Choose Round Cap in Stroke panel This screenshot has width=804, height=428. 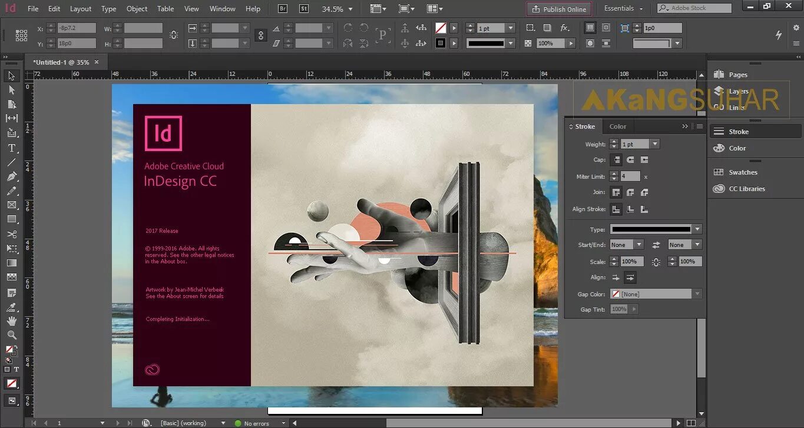pyautogui.click(x=630, y=160)
